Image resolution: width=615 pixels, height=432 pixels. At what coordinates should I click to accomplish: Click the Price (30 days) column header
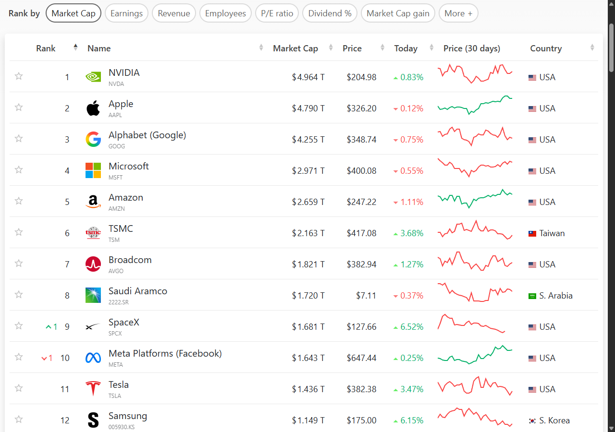(x=472, y=48)
